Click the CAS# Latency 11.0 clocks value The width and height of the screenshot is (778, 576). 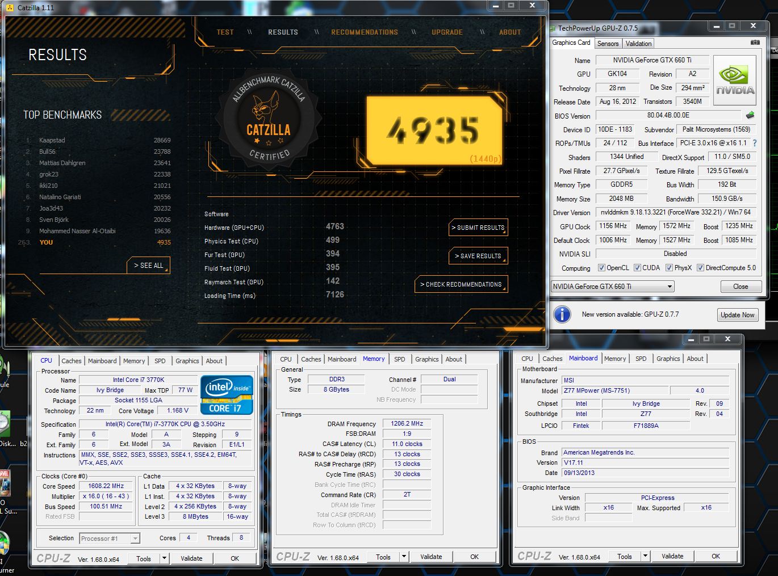[407, 444]
